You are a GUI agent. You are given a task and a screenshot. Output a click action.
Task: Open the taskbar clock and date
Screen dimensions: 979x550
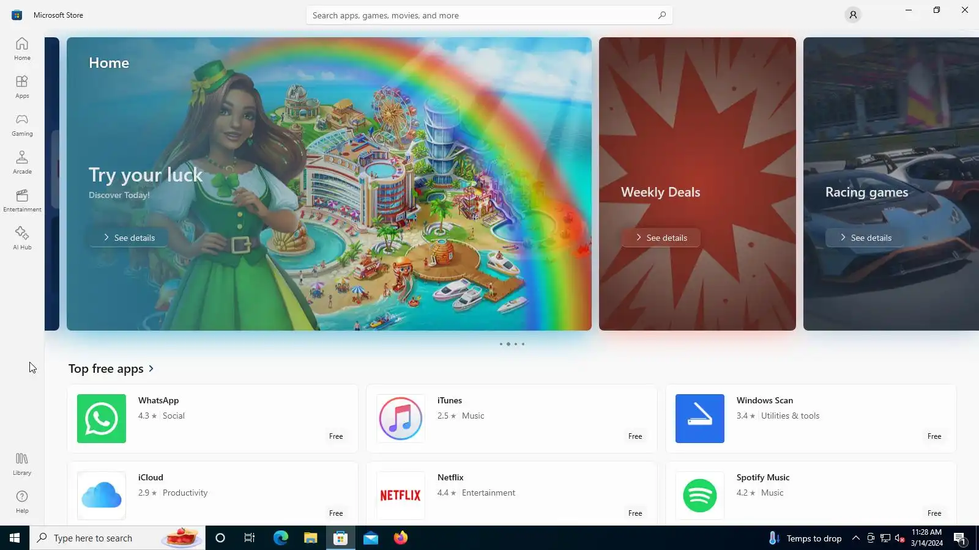tap(926, 538)
